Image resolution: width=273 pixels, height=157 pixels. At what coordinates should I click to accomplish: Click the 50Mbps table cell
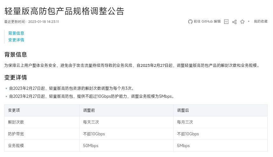91,146
